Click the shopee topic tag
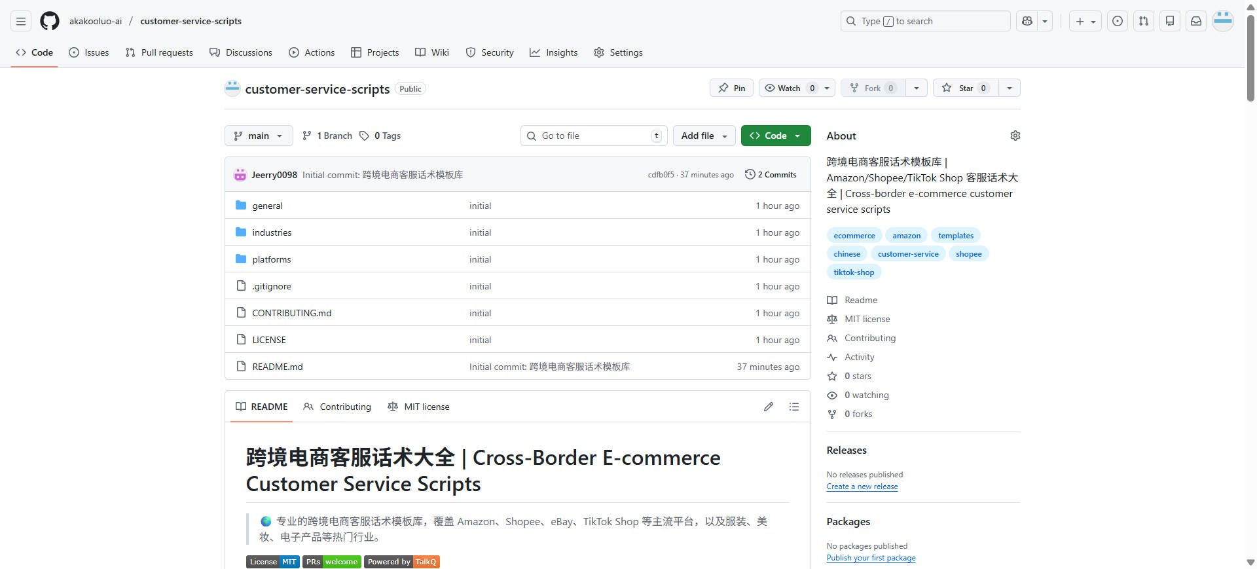Screen dimensions: 1257x569 [968, 254]
